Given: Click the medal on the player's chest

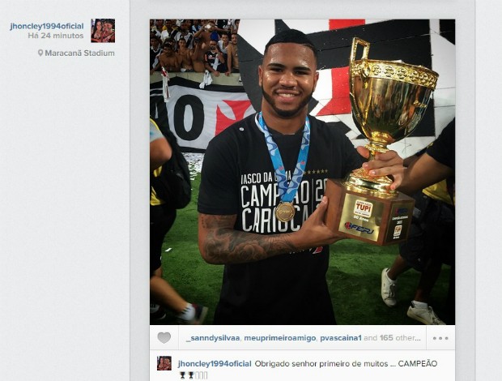Looking at the screenshot, I should pos(285,212).
